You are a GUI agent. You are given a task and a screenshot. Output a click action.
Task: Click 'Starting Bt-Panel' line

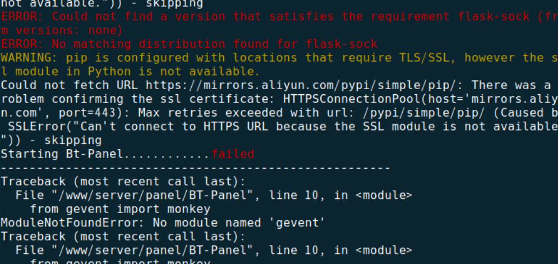[127, 154]
